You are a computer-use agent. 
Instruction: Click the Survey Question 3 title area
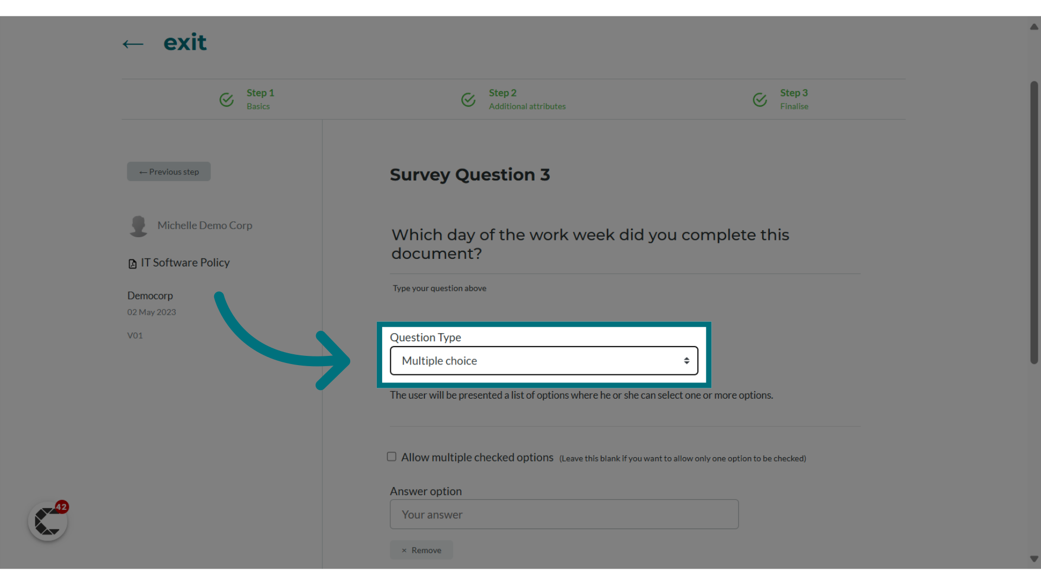470,173
